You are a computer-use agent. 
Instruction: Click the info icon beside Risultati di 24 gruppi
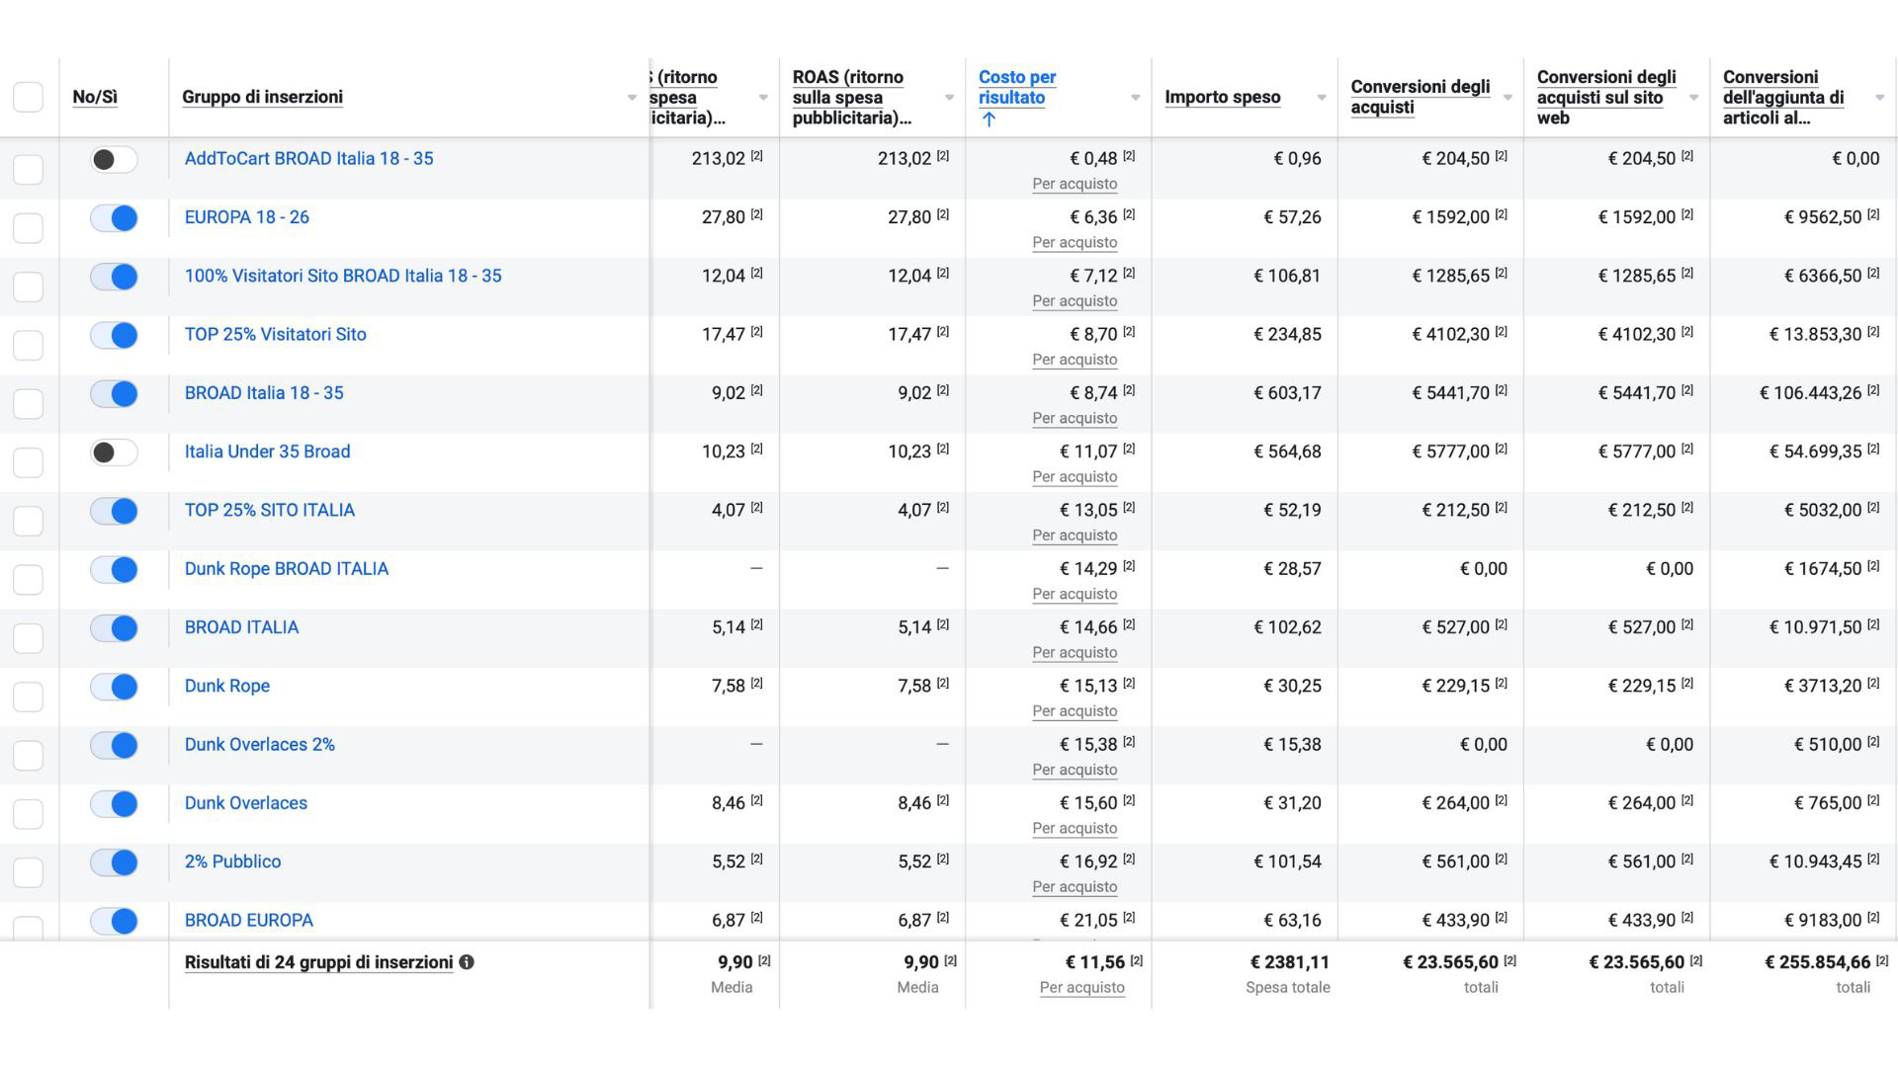click(467, 962)
